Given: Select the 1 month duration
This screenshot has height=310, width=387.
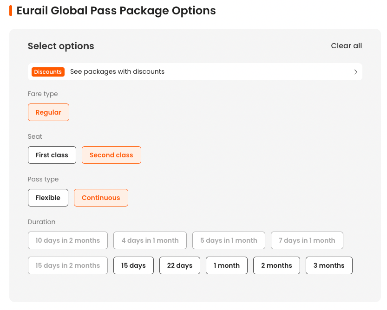Looking at the screenshot, I should [227, 265].
